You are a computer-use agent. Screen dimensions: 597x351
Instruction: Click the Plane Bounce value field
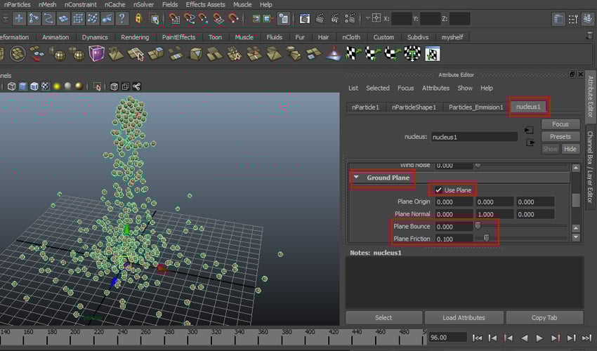pyautogui.click(x=453, y=227)
